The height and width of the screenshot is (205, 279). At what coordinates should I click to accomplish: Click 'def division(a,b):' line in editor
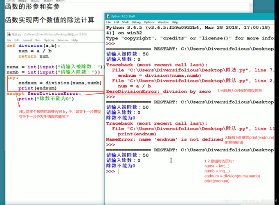(x=33, y=46)
